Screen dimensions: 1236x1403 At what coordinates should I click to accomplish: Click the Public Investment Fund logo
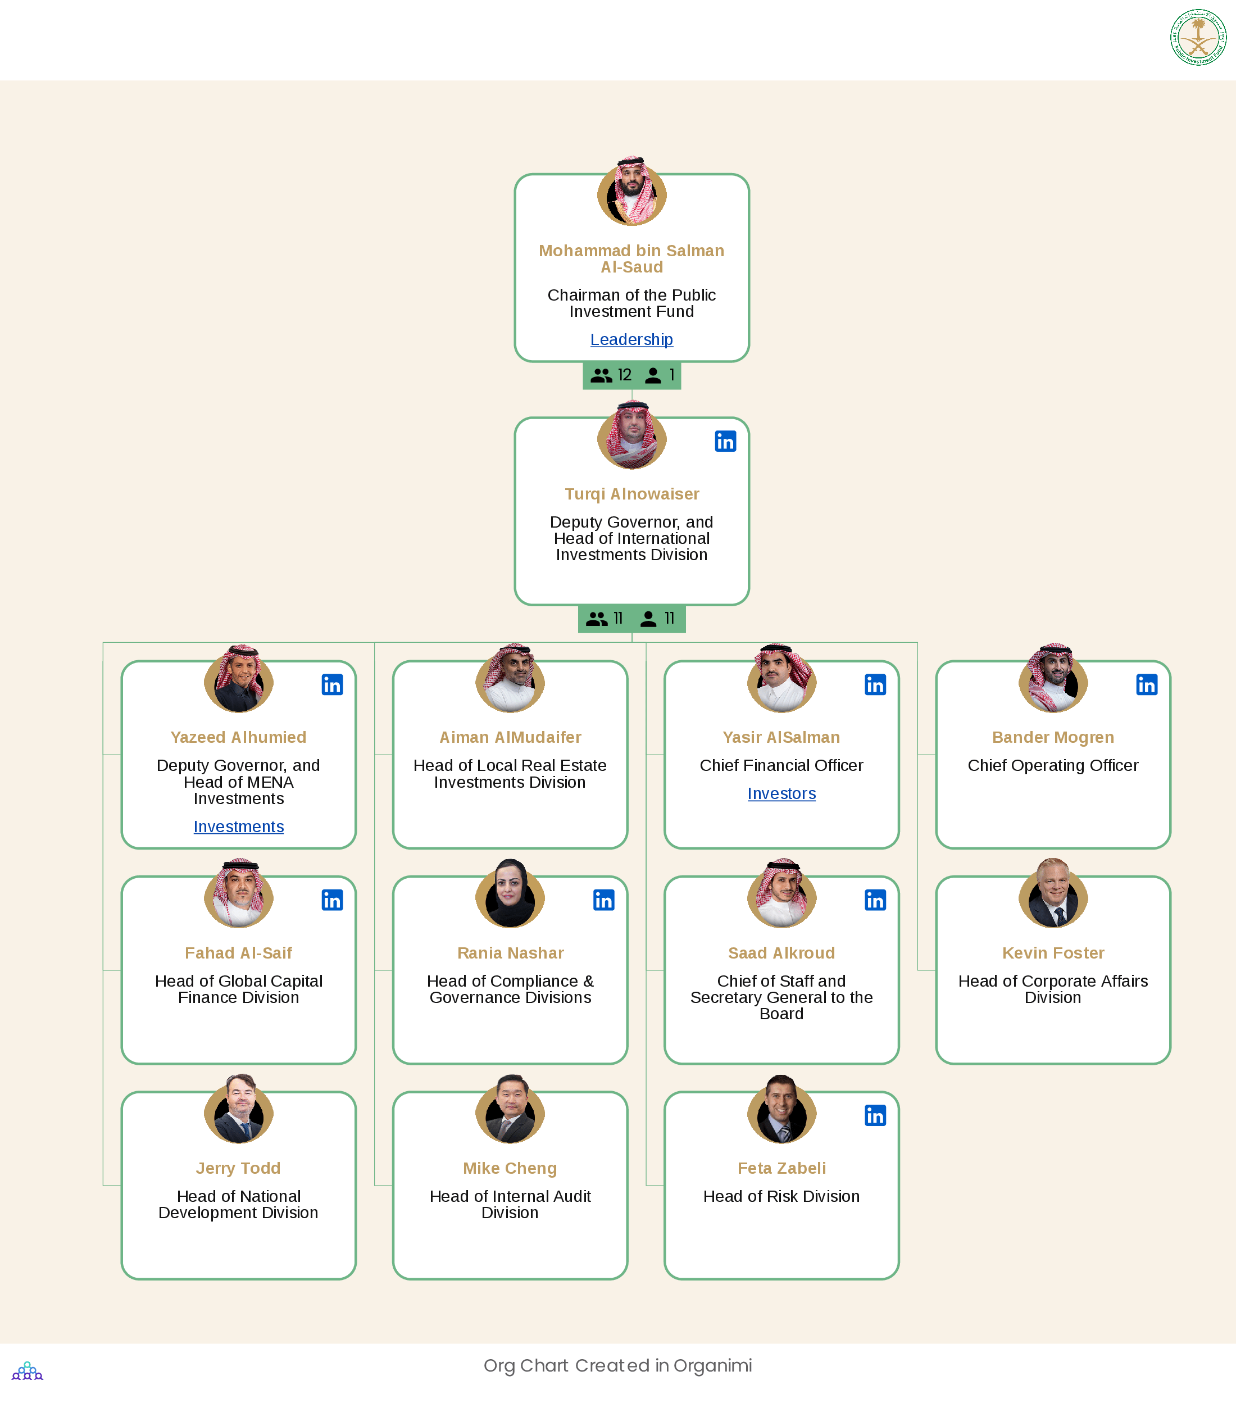pos(1198,37)
